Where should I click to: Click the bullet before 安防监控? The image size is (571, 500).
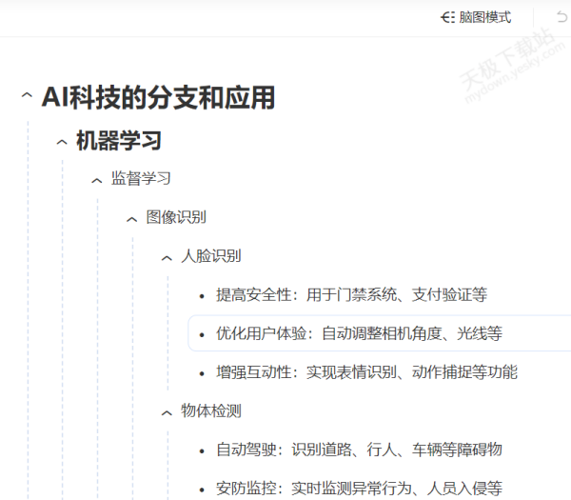click(x=202, y=490)
